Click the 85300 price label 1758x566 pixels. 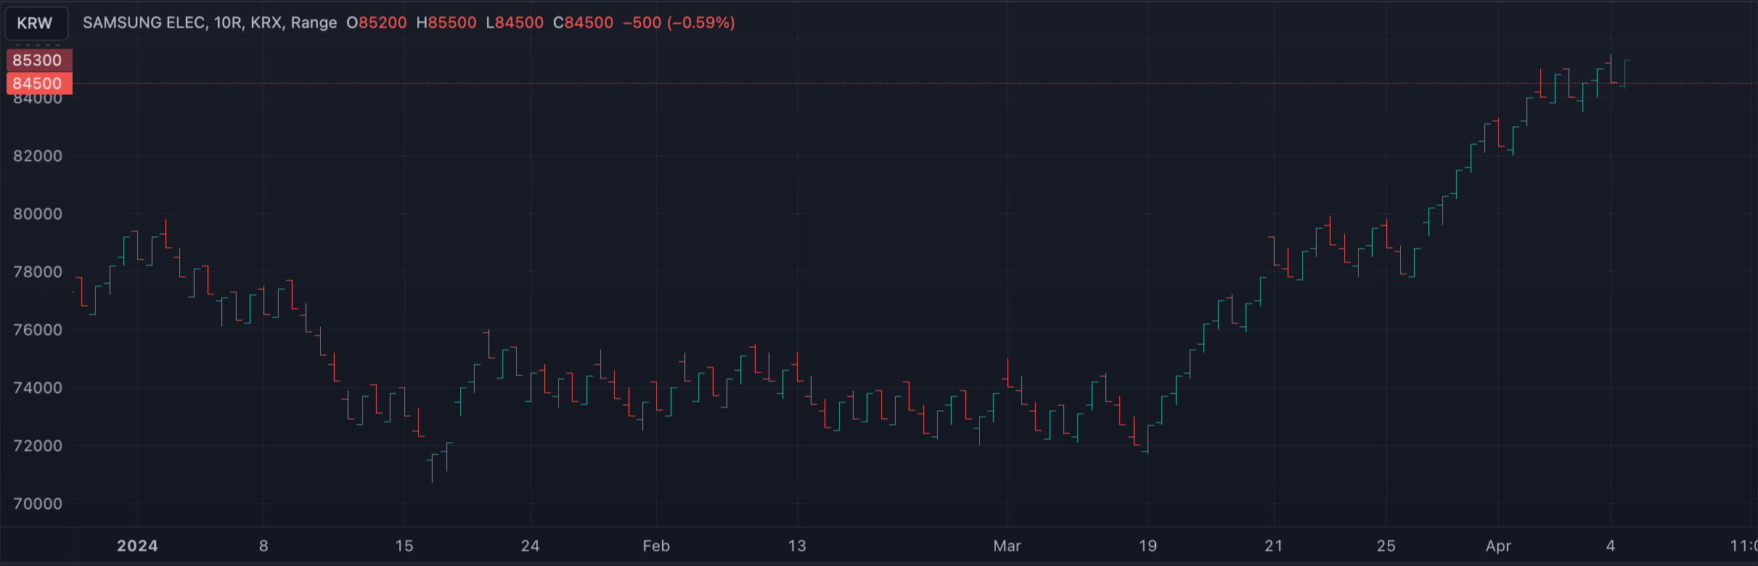(38, 60)
